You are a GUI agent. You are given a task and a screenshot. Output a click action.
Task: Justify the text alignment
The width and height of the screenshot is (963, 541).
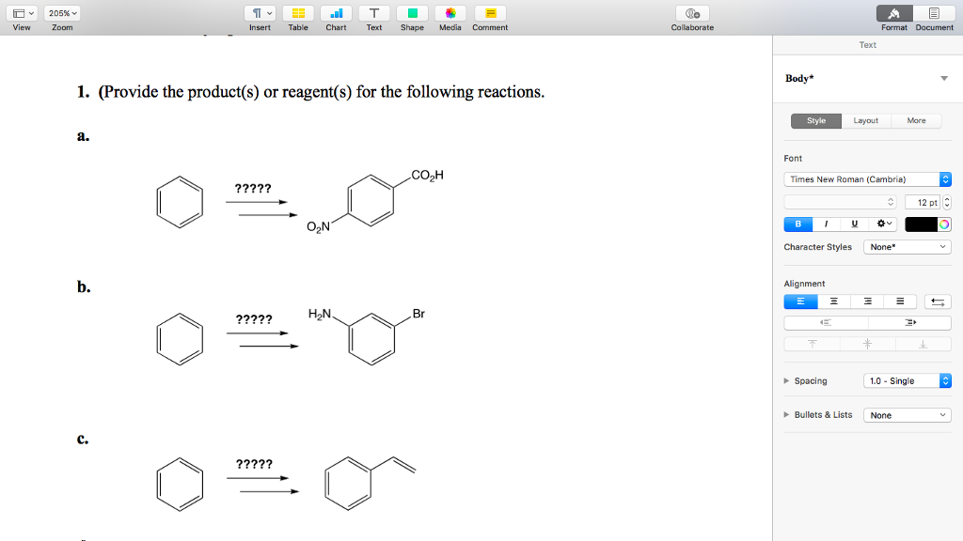click(x=900, y=301)
